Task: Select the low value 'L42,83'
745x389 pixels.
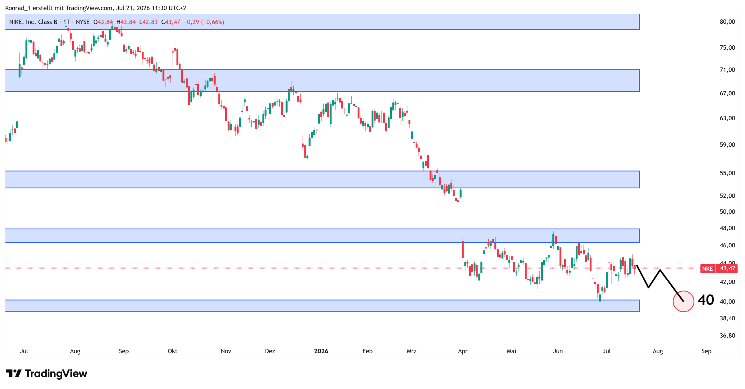Action: (x=148, y=22)
